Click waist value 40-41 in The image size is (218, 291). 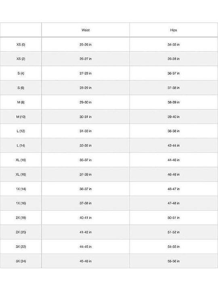(86, 218)
